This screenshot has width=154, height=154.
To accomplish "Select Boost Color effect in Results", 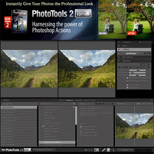I will click(57, 115).
